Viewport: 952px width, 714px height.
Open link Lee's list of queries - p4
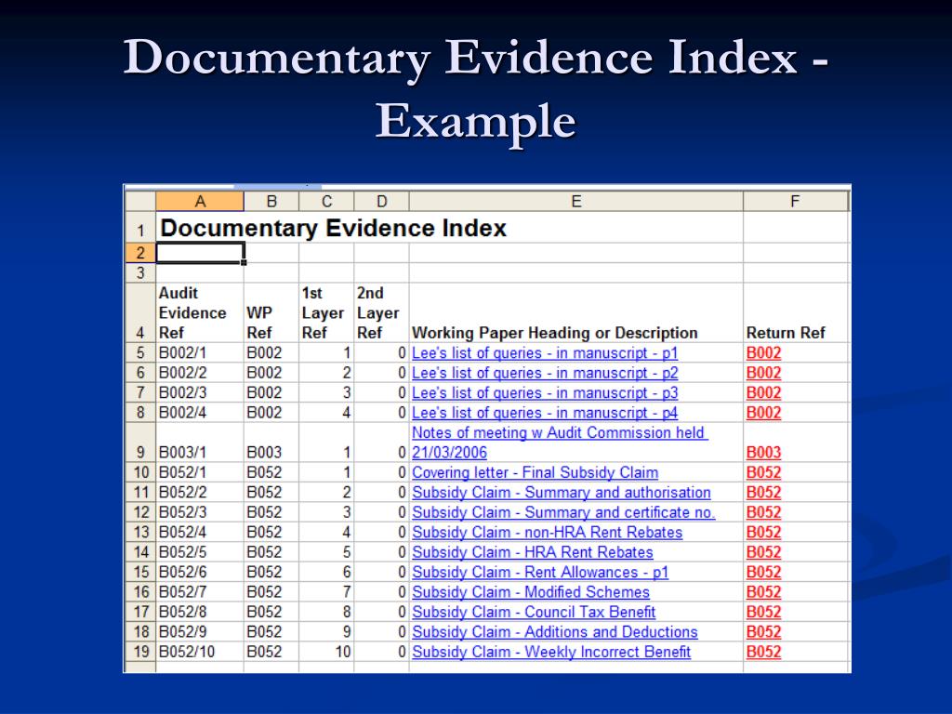[545, 413]
